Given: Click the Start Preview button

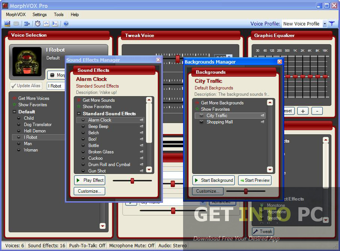Looking at the screenshot, I should click(255, 180).
